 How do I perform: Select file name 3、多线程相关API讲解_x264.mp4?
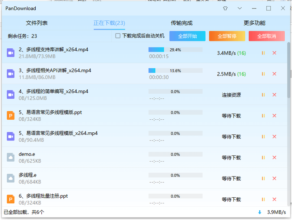pyautogui.click(x=55, y=71)
